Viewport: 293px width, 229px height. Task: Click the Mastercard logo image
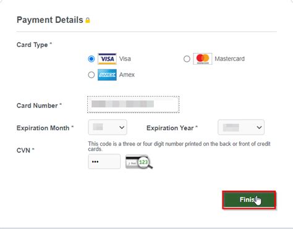(x=203, y=59)
